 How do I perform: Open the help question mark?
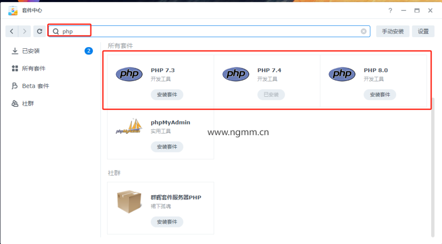pyautogui.click(x=390, y=10)
